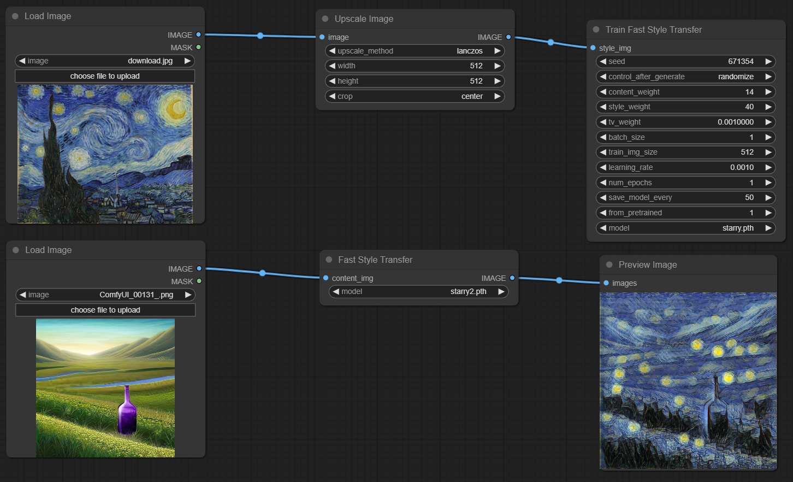
Task: Open the crop center selector
Action: tap(415, 96)
